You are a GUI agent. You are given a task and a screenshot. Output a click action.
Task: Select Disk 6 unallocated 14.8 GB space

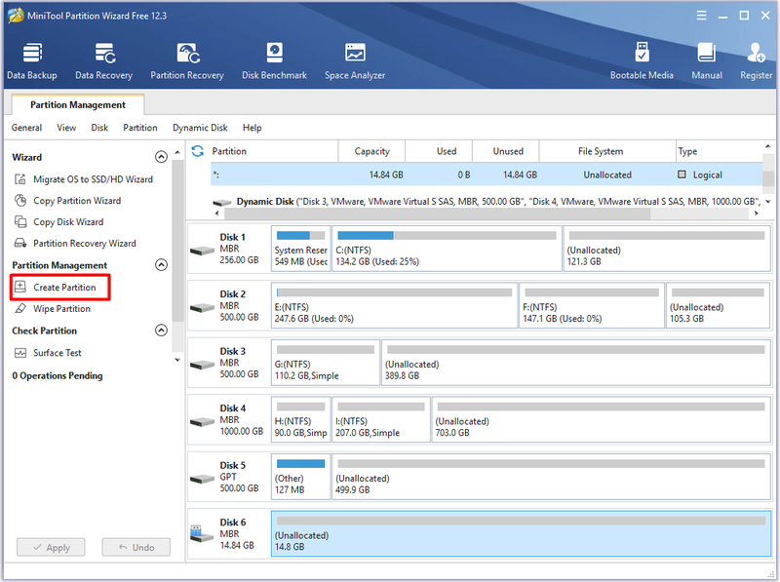click(x=521, y=534)
